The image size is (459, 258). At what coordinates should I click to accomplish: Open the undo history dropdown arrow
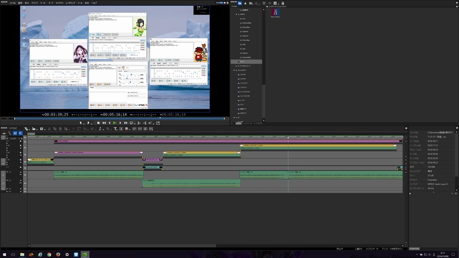88,129
